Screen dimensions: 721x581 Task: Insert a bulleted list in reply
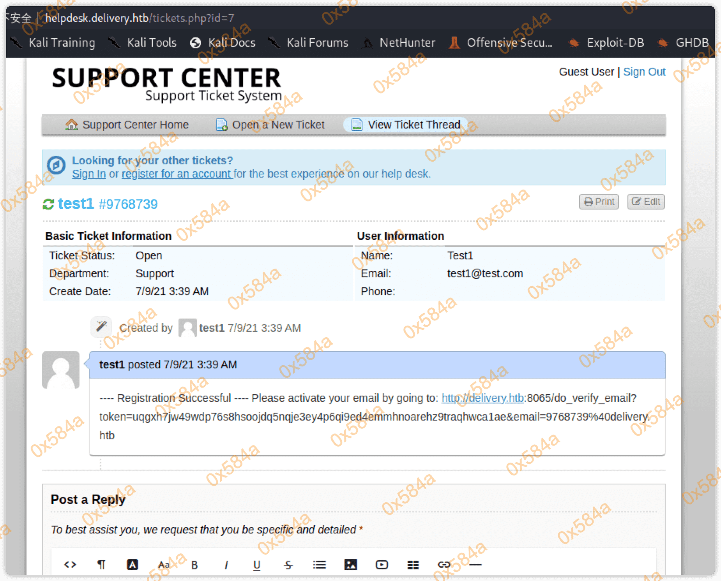pyautogui.click(x=319, y=565)
